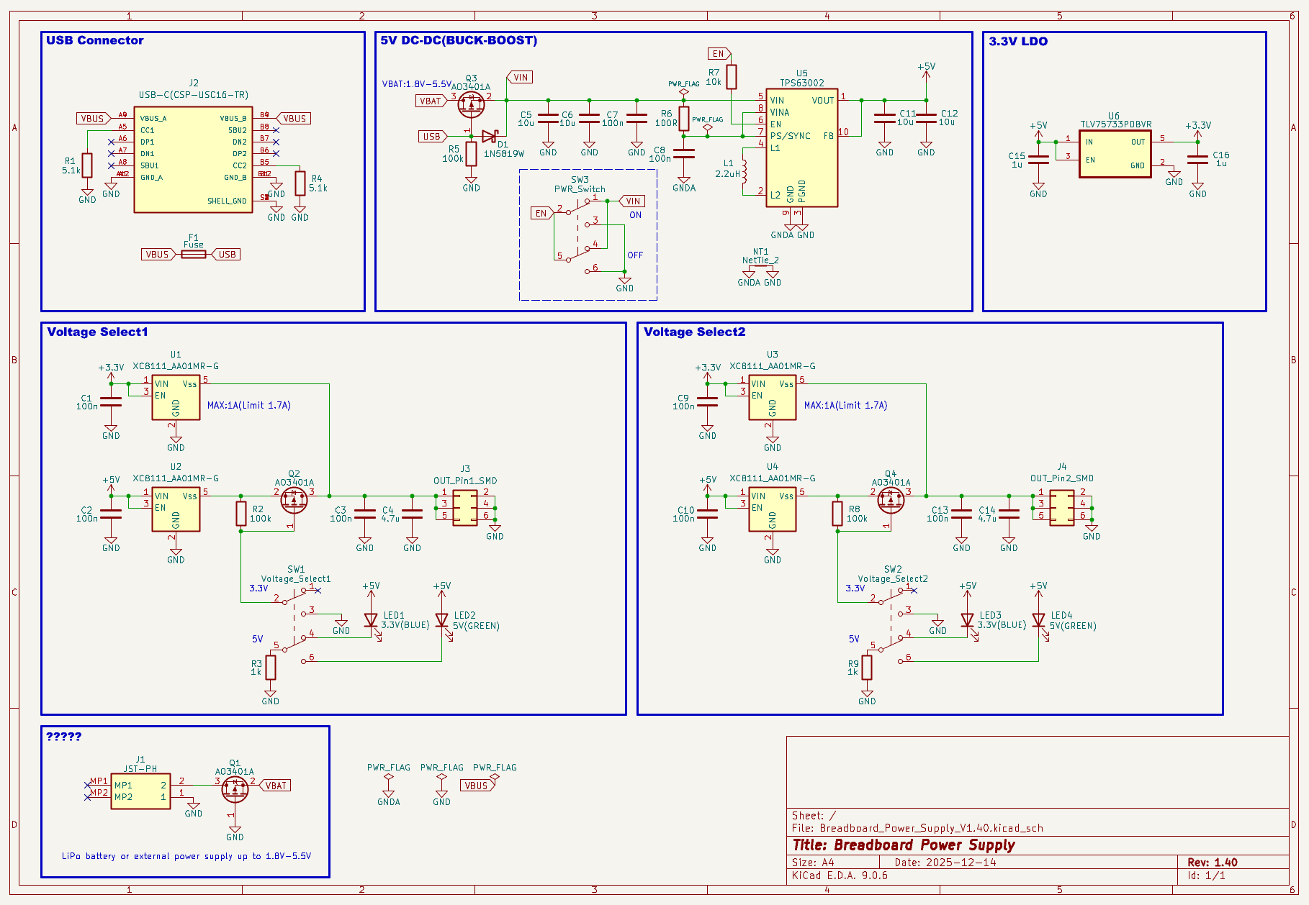Click the J1 JST-PH battery connector
Viewport: 1309px width, 905px height.
click(x=140, y=791)
